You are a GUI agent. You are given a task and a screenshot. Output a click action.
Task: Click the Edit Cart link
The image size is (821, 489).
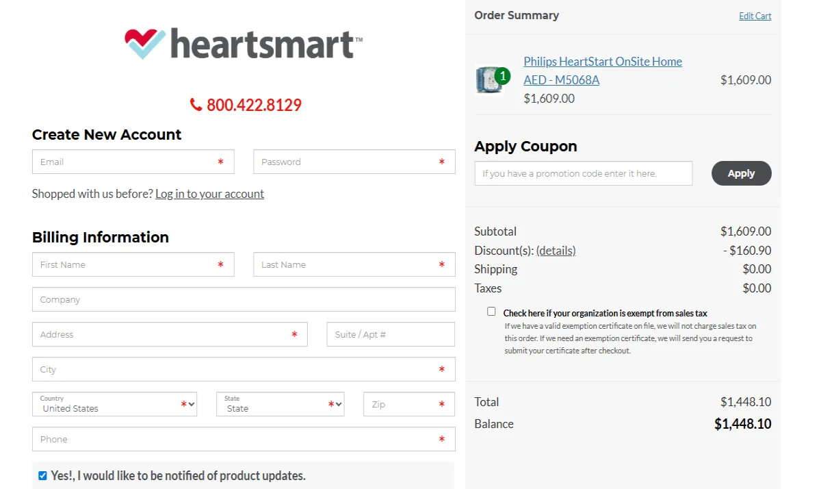755,16
